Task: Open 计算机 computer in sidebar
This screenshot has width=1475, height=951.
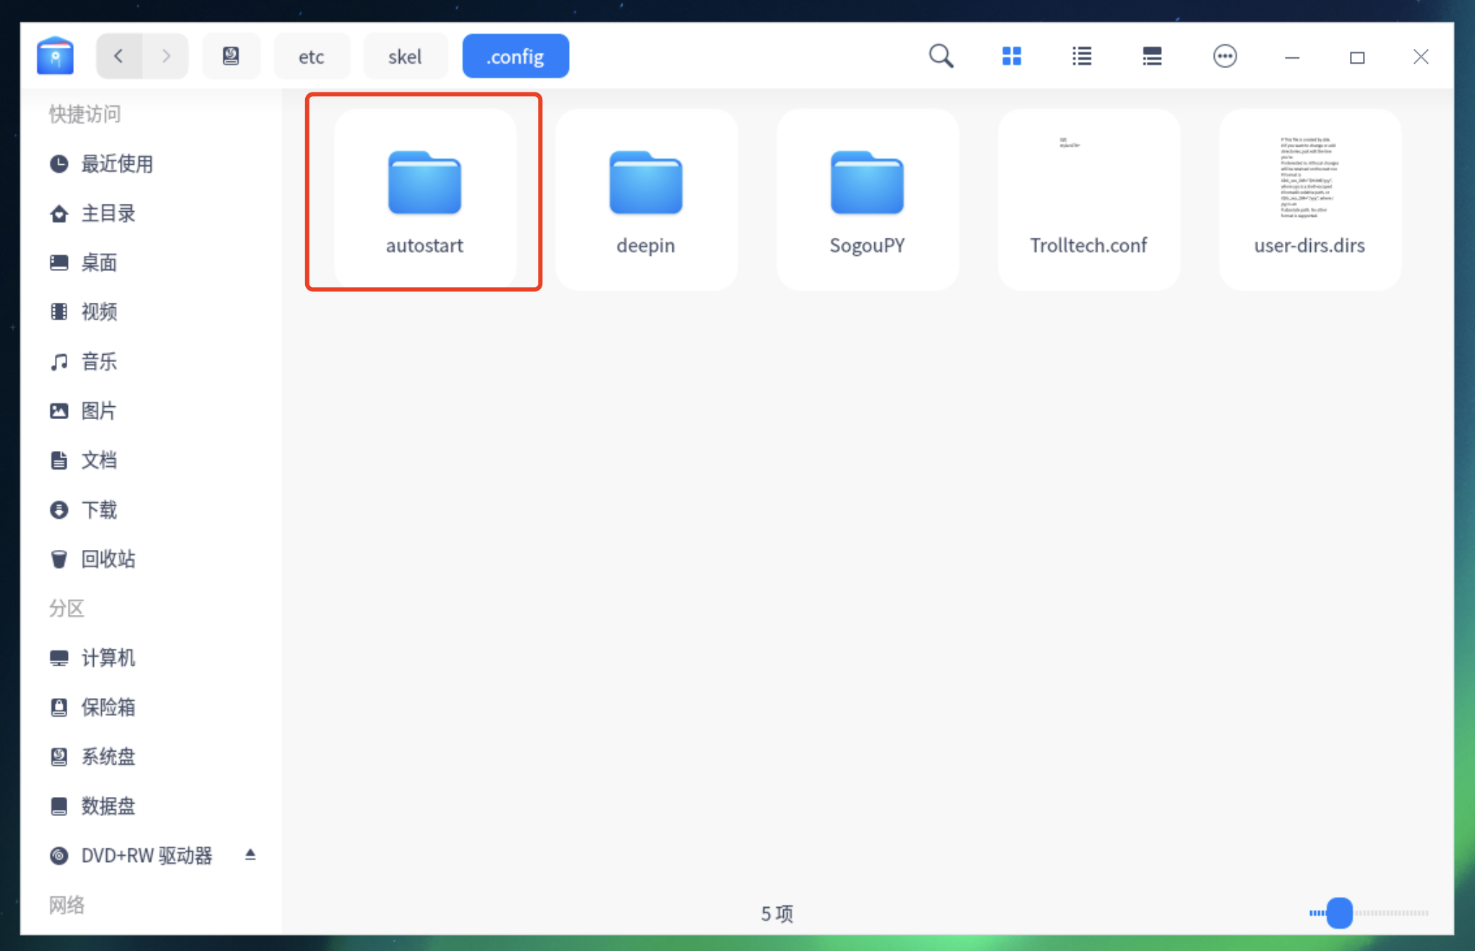Action: [152, 658]
